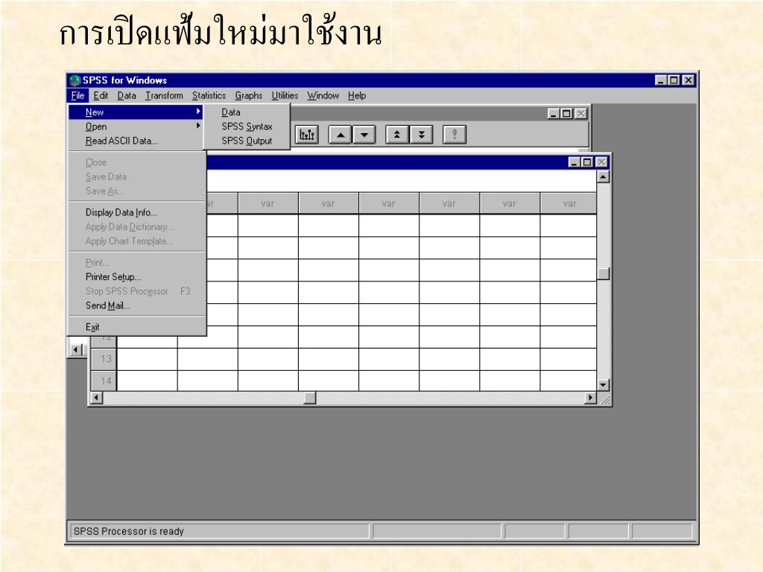
Task: Maximize the data editor window
Action: [587, 162]
